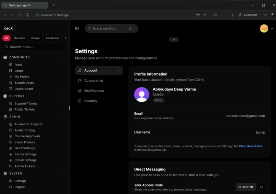Open Karma Settings
The image size is (276, 194).
[x=25, y=154]
